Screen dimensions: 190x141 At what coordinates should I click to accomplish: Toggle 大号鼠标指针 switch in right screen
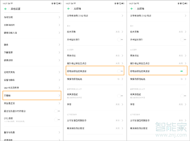[x=183, y=40]
